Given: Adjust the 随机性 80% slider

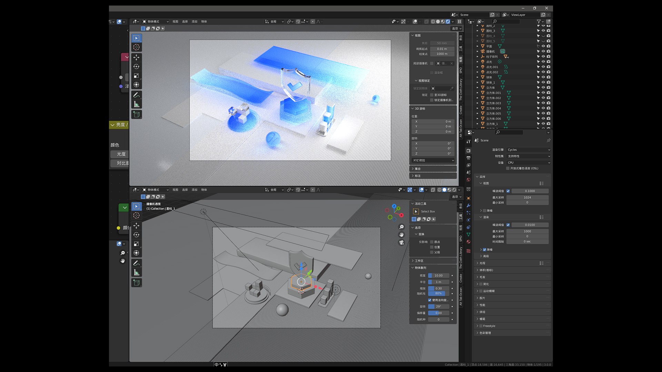Looking at the screenshot, I should click(439, 293).
